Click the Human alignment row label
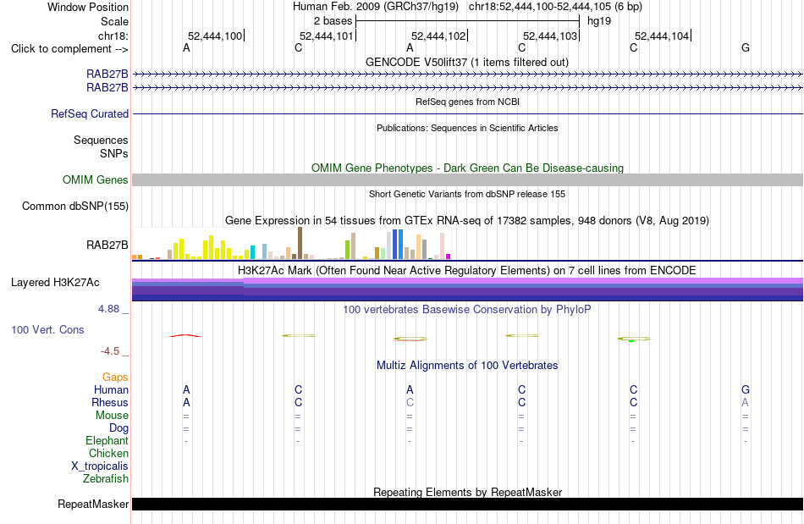This screenshot has width=804, height=524. [x=111, y=389]
